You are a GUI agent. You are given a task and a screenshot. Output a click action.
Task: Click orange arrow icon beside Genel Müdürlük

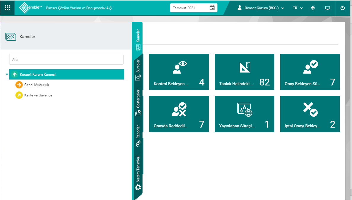[19, 85]
